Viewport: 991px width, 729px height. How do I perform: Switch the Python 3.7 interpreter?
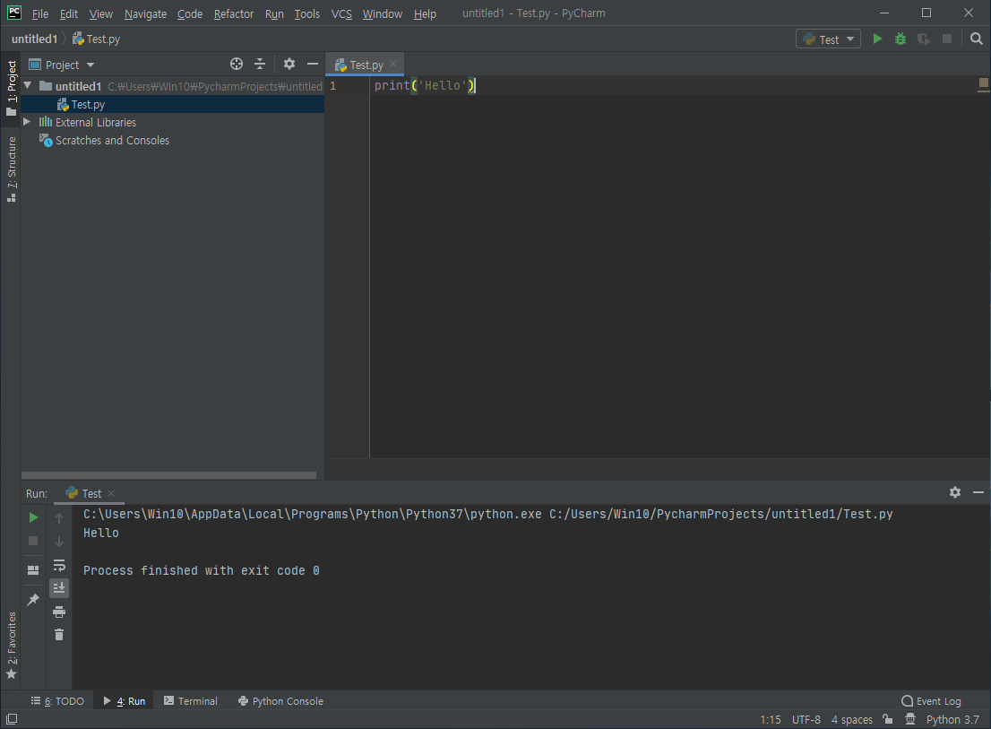click(x=952, y=719)
